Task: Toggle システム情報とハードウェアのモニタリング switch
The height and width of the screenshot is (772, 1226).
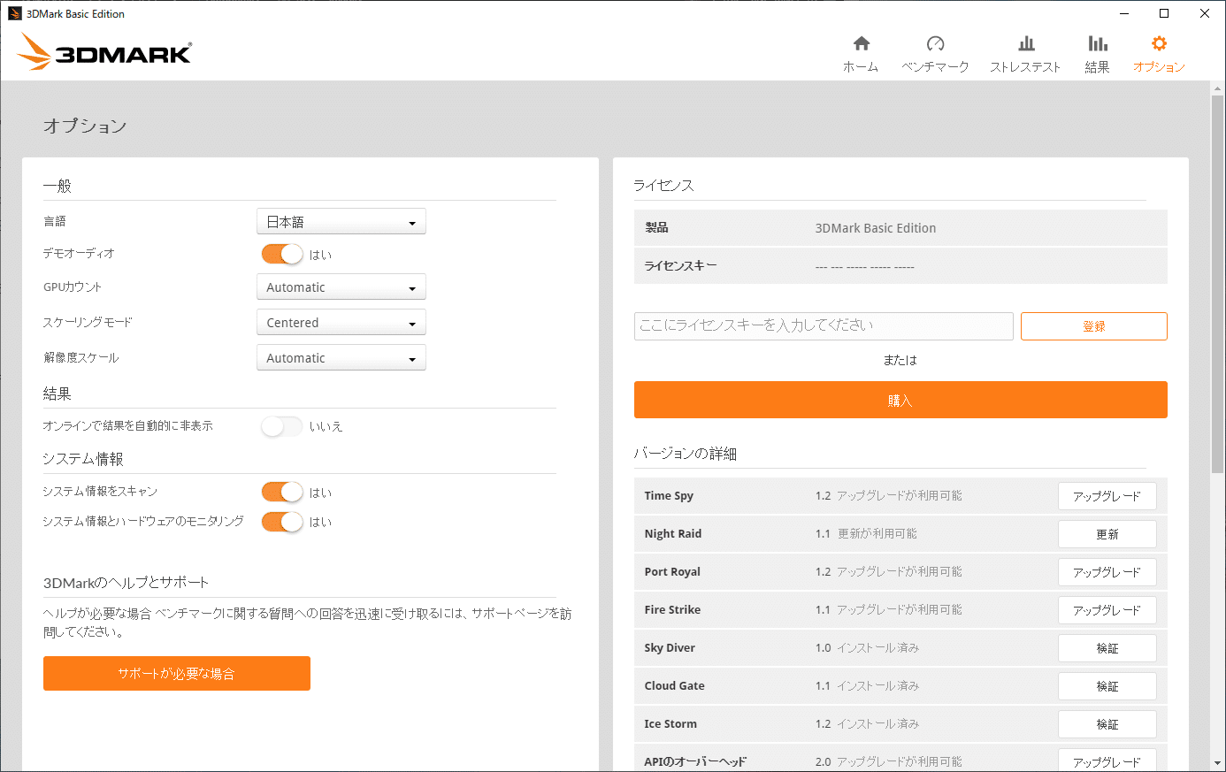Action: coord(282,522)
